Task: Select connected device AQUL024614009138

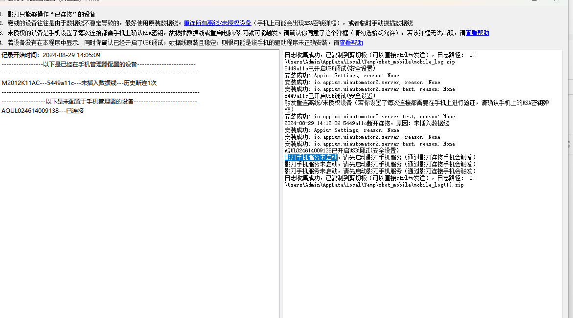Action: pyautogui.click(x=43, y=110)
